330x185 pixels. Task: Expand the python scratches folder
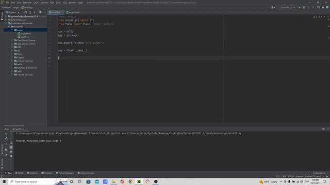(12, 61)
